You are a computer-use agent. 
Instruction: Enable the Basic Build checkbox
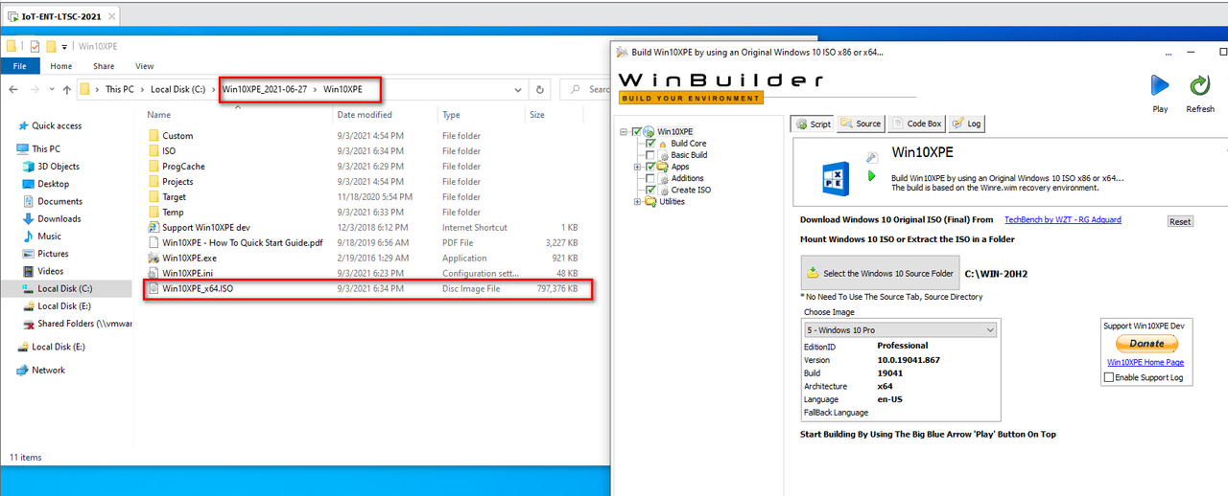pos(650,154)
